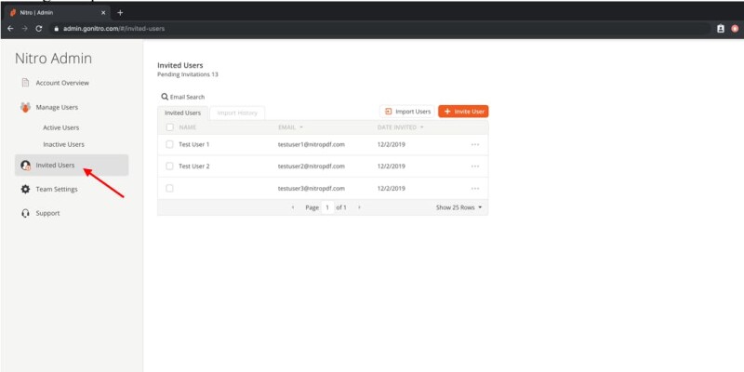Click the browser address bar URL
The image size is (744, 372).
click(x=113, y=29)
